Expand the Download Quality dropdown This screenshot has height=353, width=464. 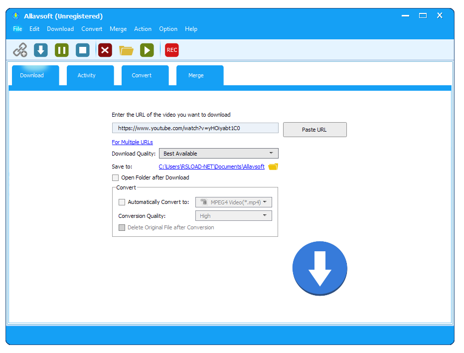tap(219, 154)
